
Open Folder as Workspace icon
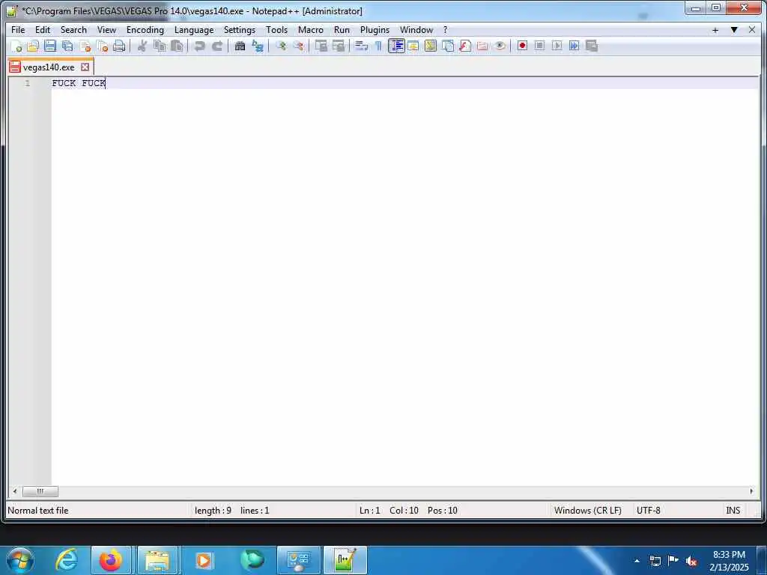click(x=482, y=46)
